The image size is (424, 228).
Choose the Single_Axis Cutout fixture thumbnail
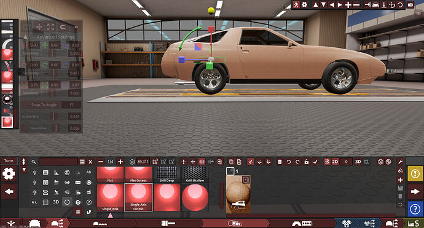tap(138, 197)
